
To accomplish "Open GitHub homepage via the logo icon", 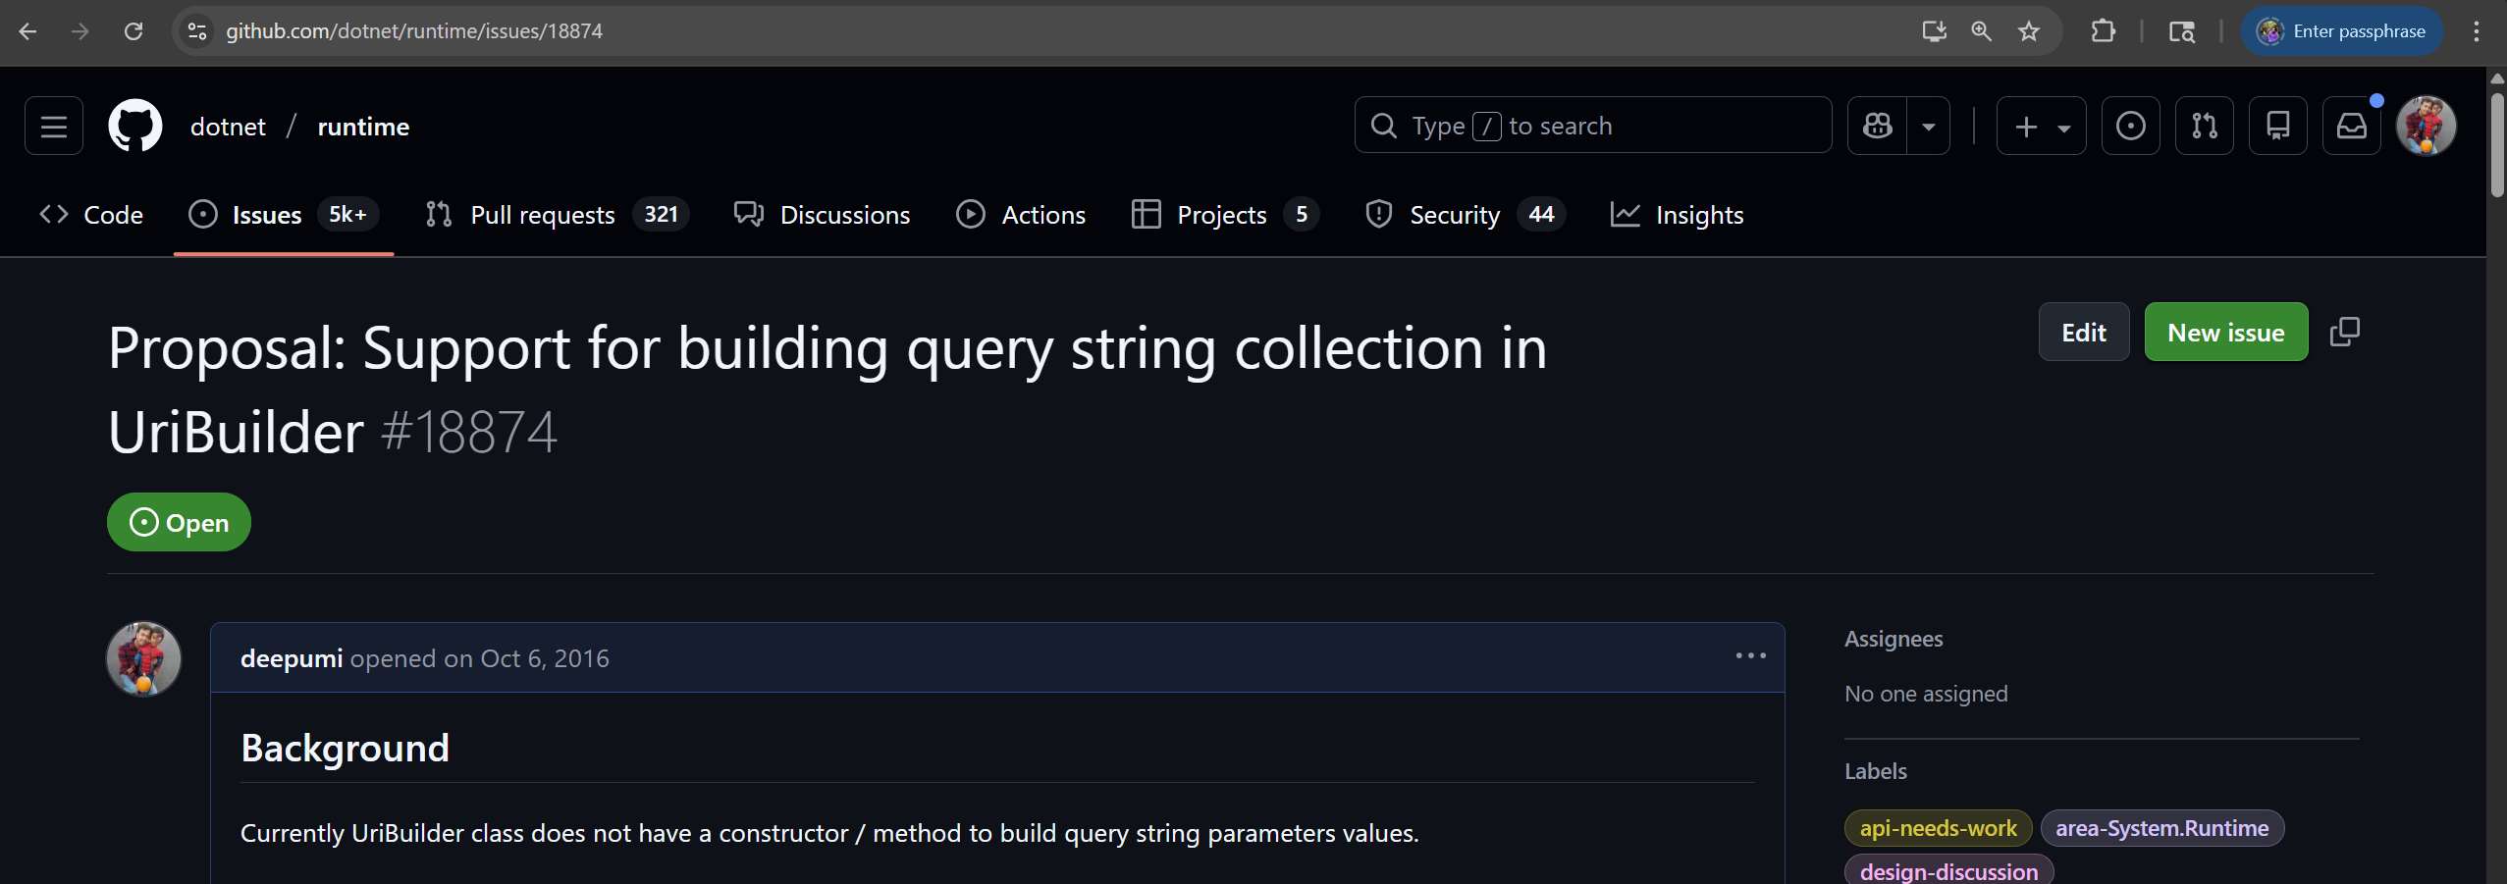I will coord(134,125).
